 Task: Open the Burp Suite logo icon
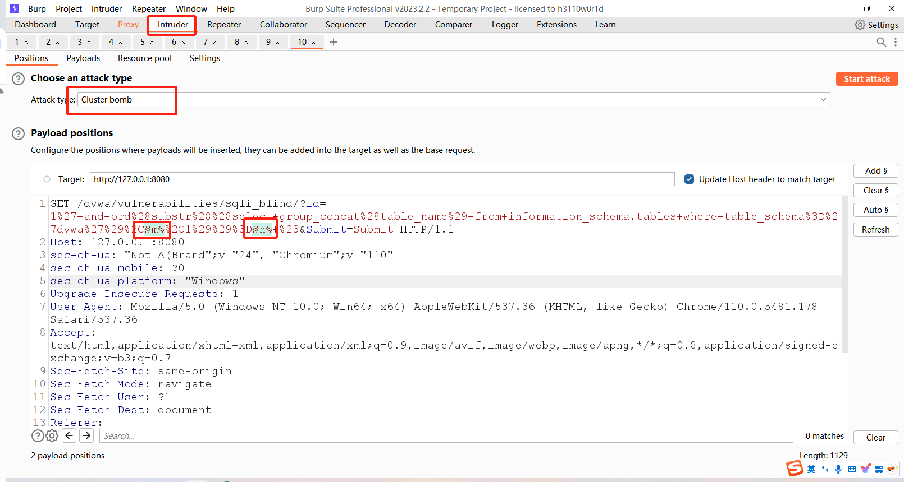(15, 8)
